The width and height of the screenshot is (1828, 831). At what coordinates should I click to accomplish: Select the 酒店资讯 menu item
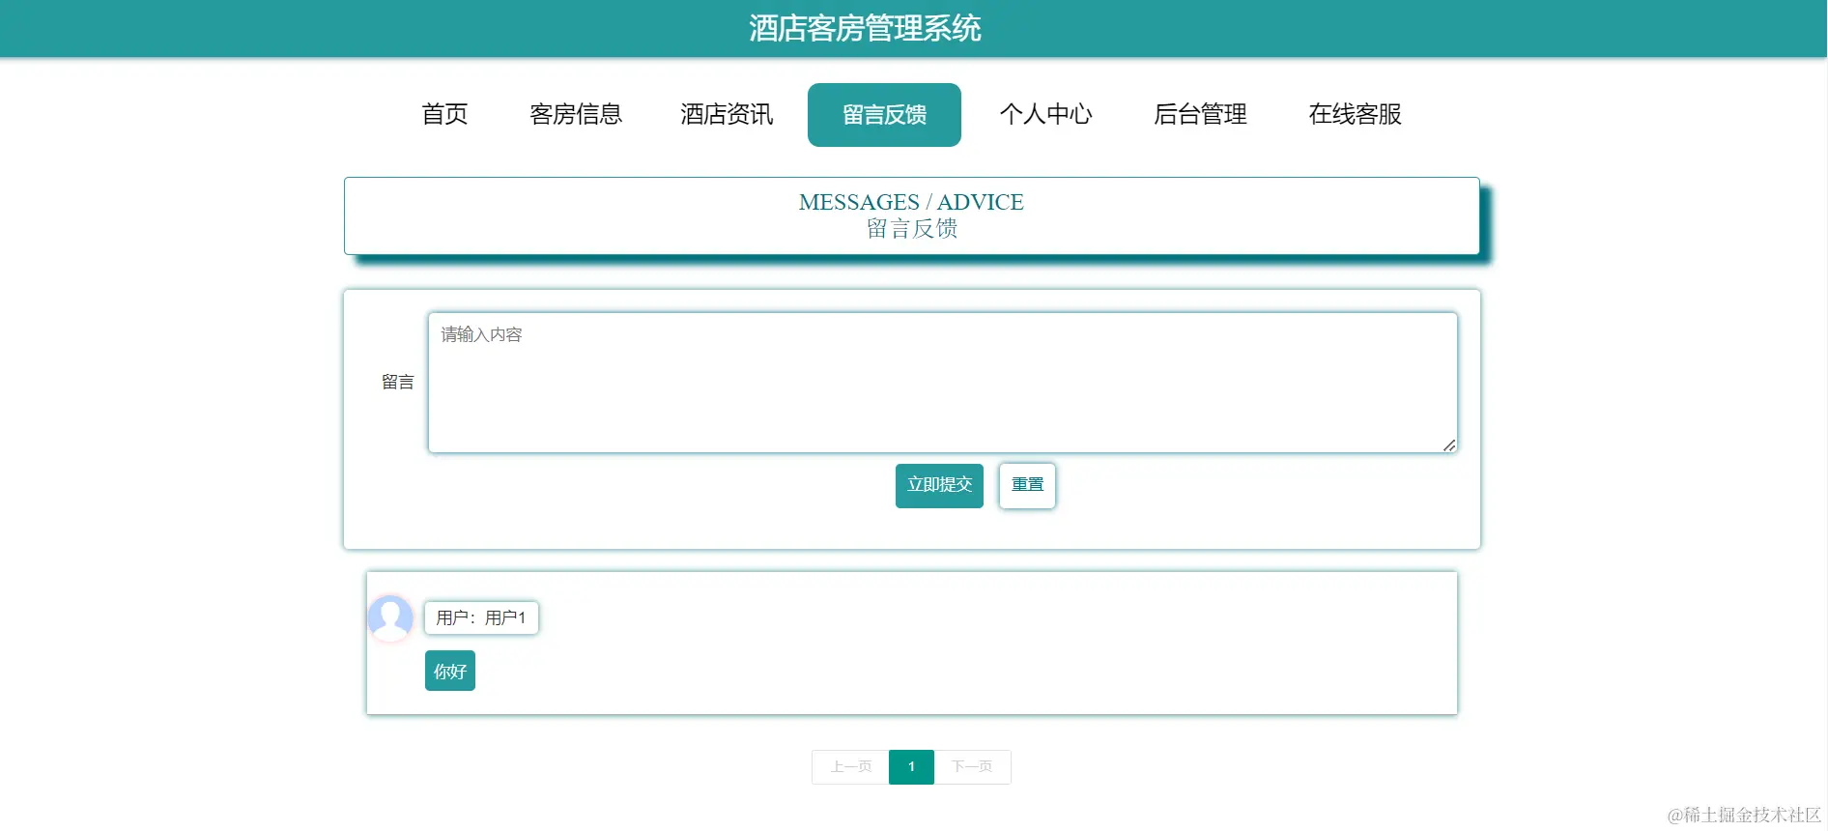pos(727,114)
